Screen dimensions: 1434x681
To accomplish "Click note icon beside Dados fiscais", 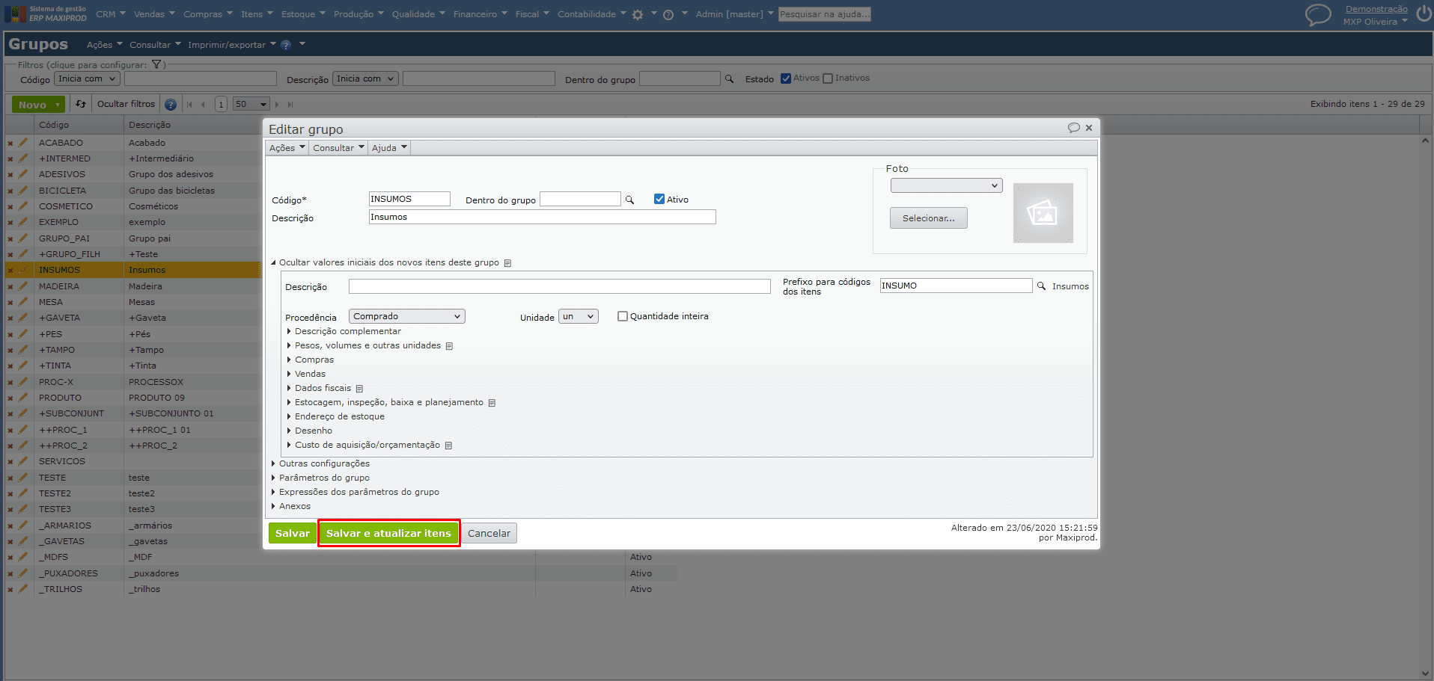I will click(x=359, y=389).
